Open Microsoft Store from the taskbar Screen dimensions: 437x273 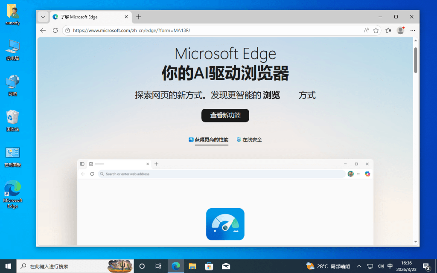tap(209, 266)
